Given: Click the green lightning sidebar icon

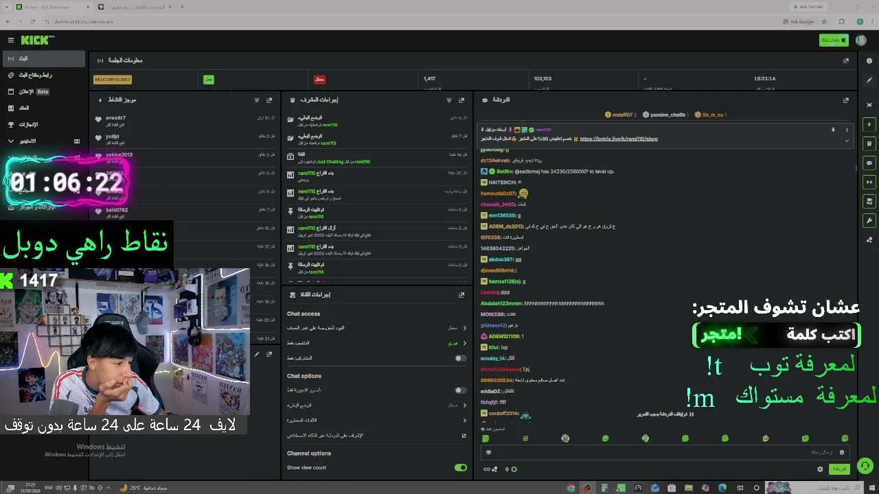Looking at the screenshot, I should pyautogui.click(x=869, y=125).
